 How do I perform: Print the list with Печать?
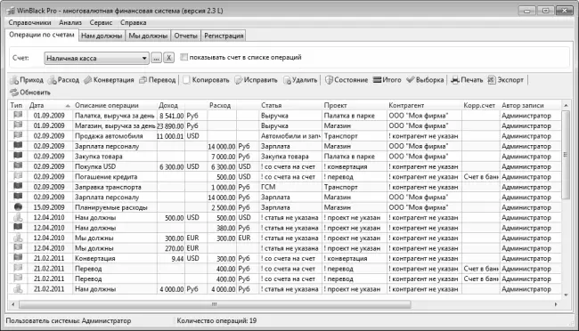[x=467, y=80]
